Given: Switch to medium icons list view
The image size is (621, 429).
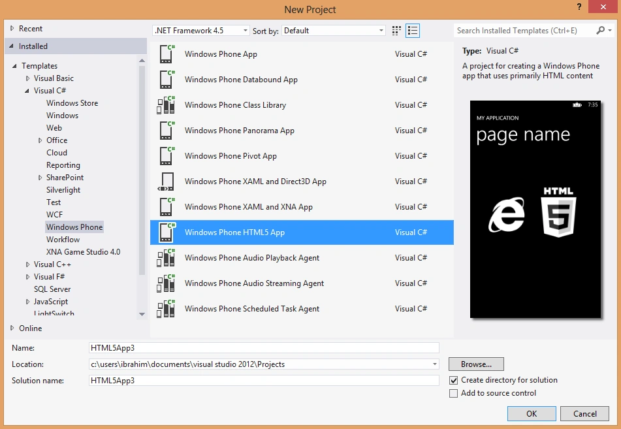Looking at the screenshot, I should [x=413, y=31].
